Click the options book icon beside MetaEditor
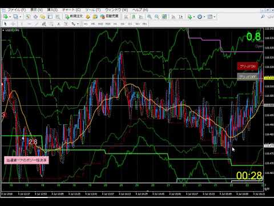The height and width of the screenshot is (206, 274). [95, 17]
